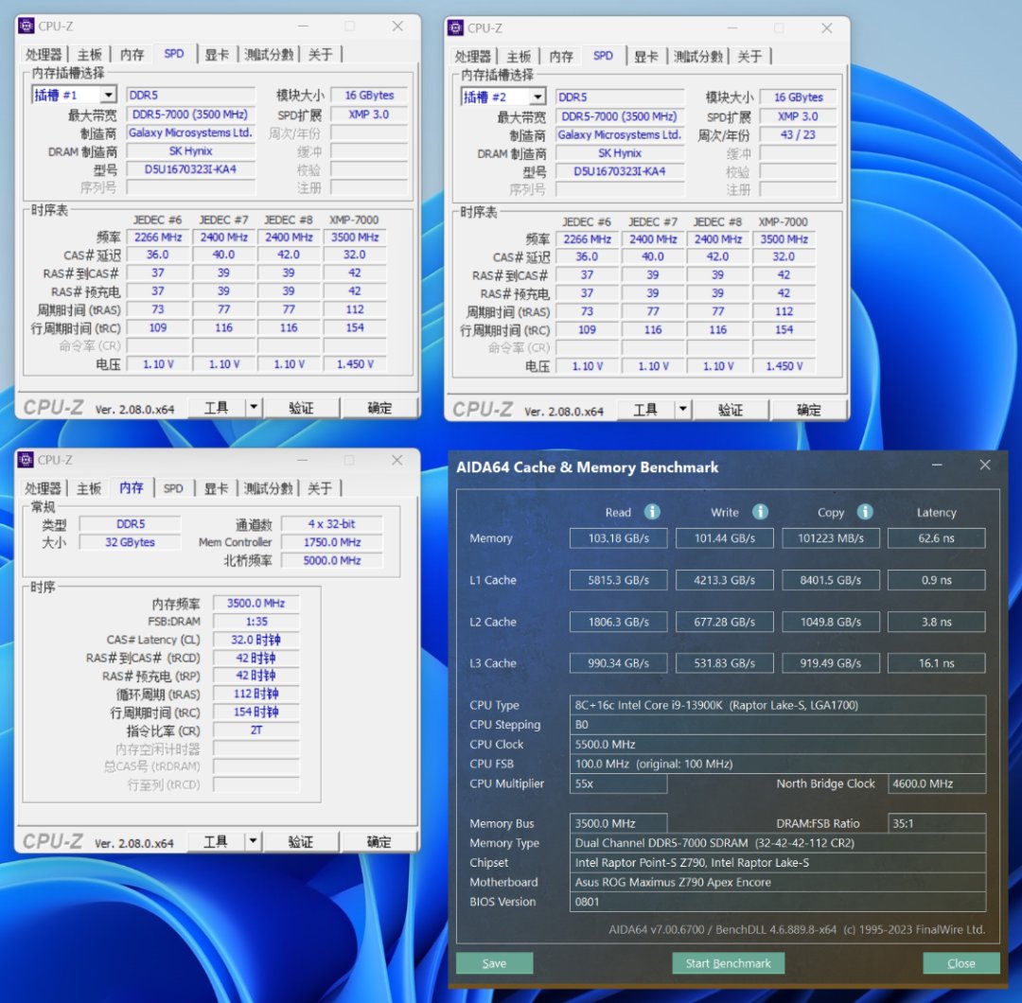
Task: Click Memory Latency value 62.6 ns
Action: tap(936, 538)
